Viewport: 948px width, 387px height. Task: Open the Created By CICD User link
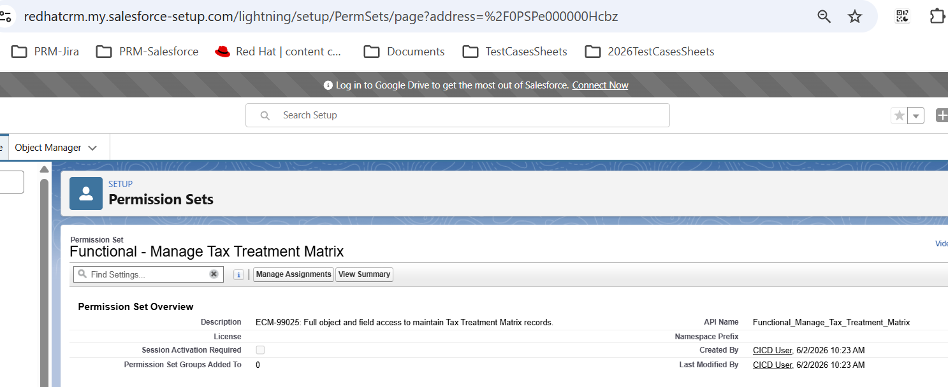(772, 350)
